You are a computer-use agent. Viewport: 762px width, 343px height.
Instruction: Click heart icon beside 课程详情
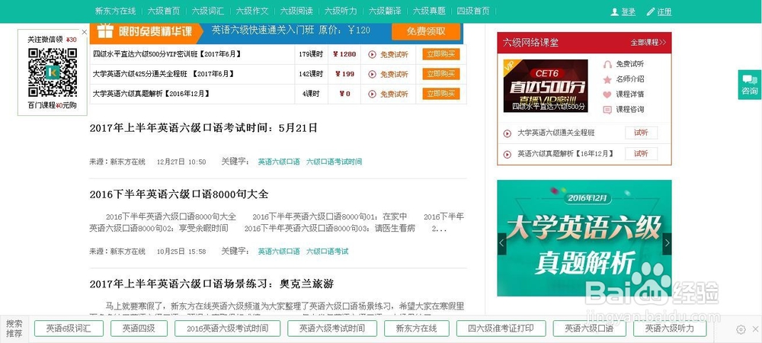pos(607,95)
